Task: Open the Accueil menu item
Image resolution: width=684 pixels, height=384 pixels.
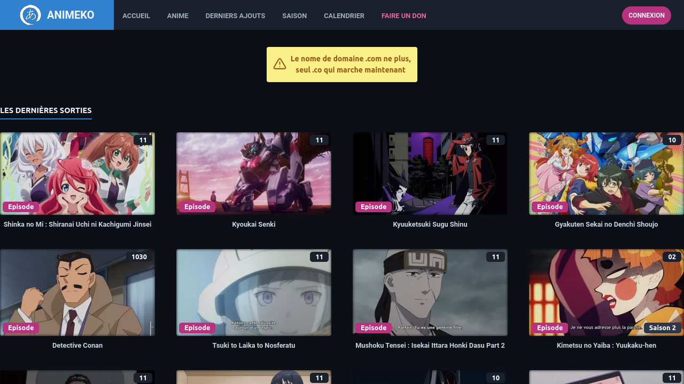Action: pyautogui.click(x=136, y=15)
